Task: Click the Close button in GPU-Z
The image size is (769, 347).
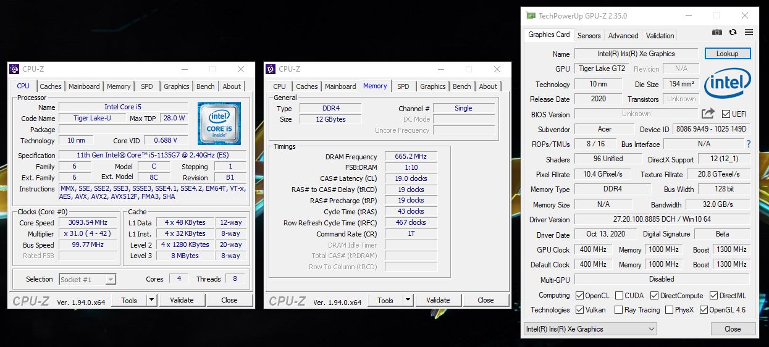Action: [x=733, y=328]
